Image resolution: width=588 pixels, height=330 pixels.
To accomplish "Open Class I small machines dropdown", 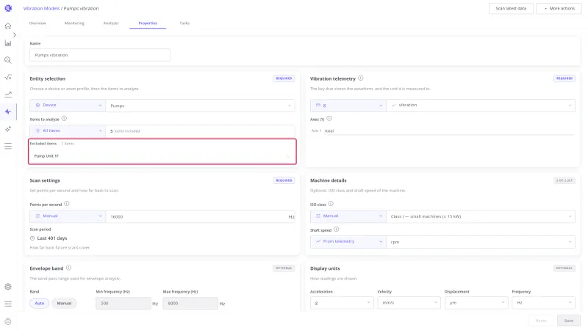I will 481,216.
